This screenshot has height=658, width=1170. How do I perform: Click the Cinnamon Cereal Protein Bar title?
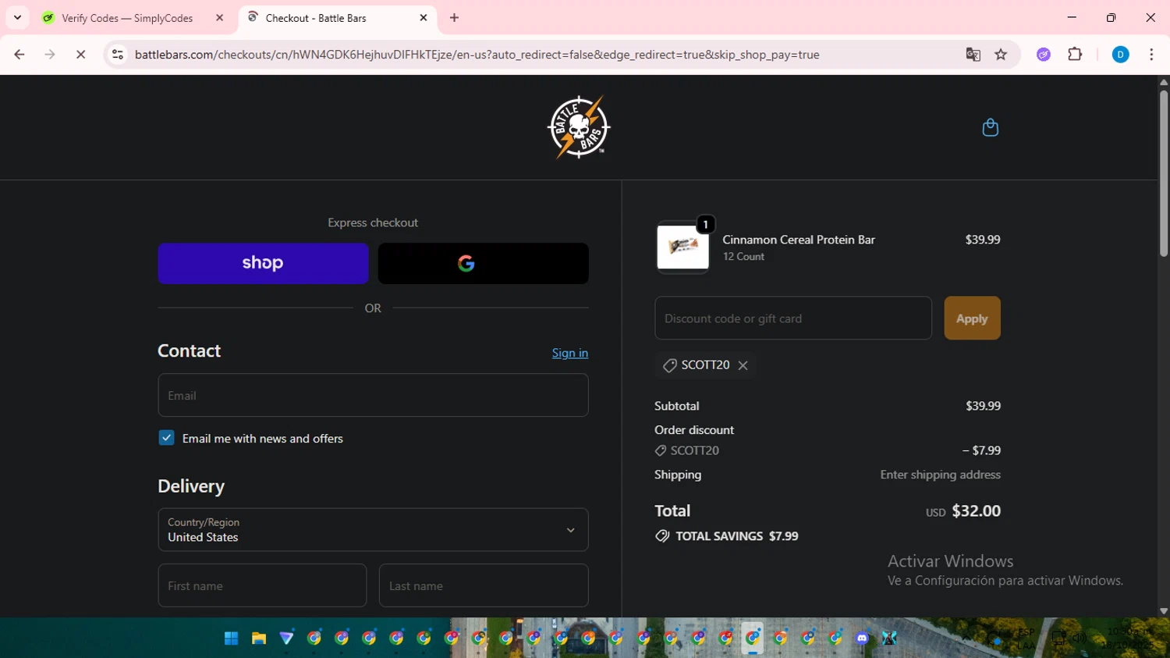pyautogui.click(x=799, y=240)
